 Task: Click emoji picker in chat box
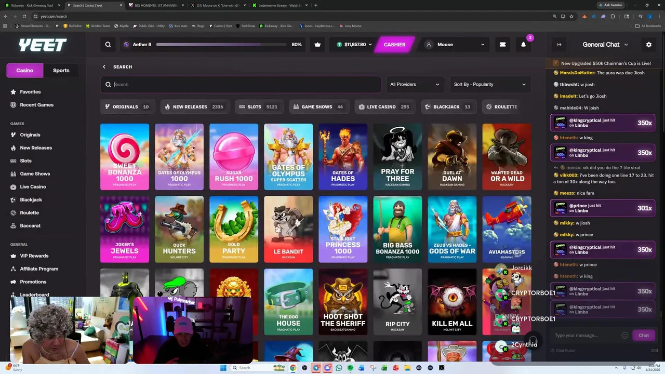coord(624,336)
